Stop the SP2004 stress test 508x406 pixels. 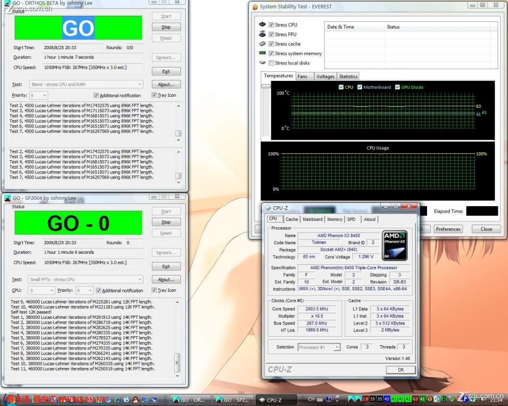point(166,222)
